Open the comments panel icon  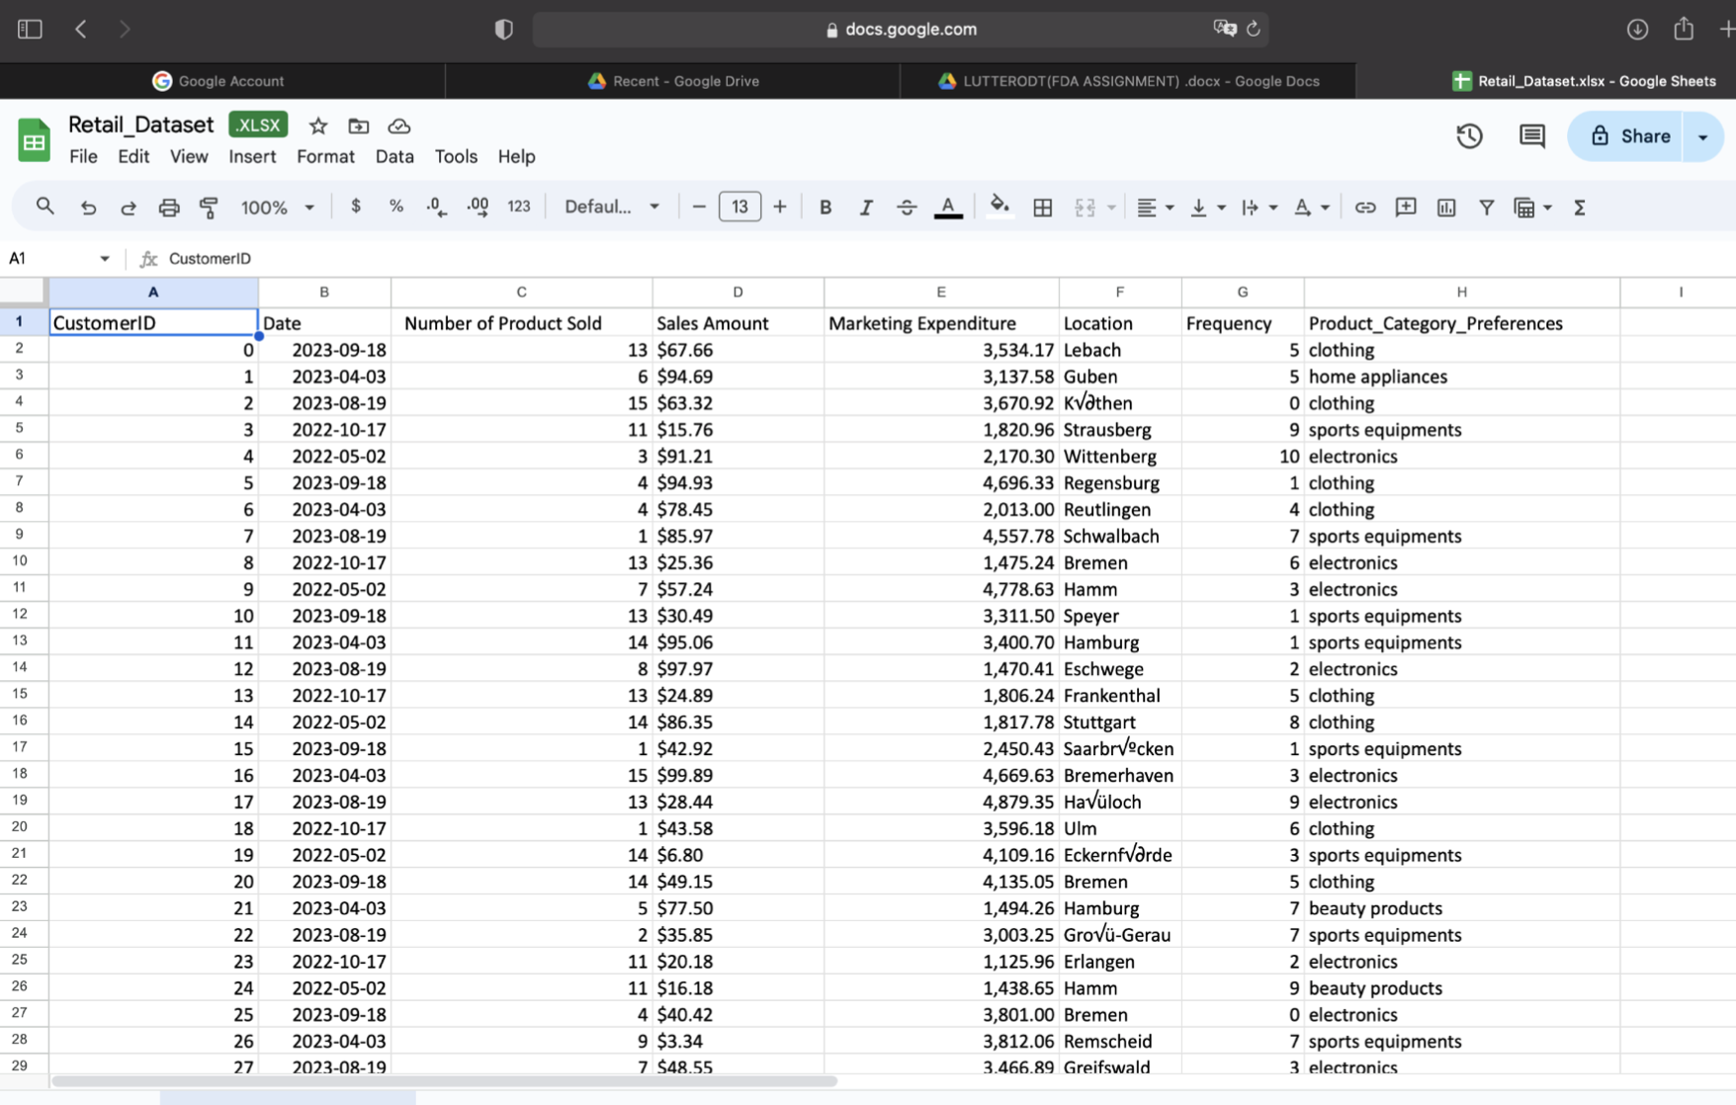[1531, 136]
